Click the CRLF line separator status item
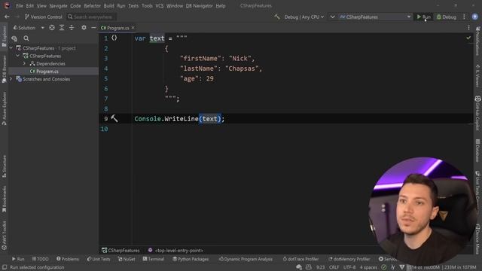The width and height of the screenshot is (482, 271). tap(334, 267)
